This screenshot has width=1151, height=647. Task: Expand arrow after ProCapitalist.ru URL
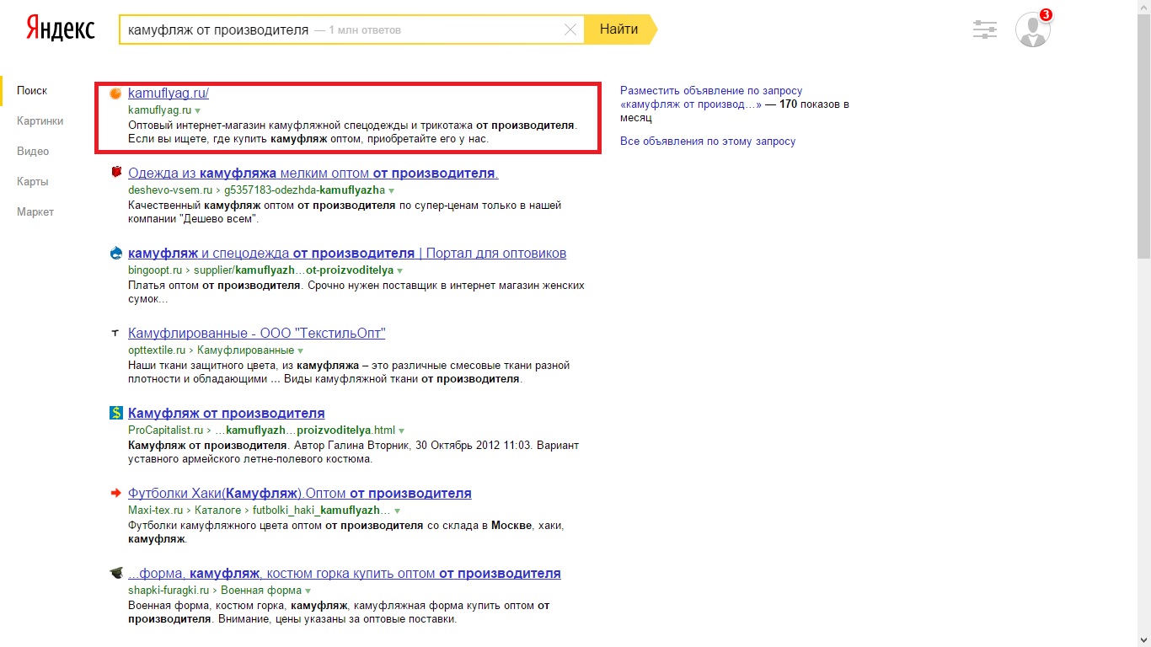pos(402,430)
